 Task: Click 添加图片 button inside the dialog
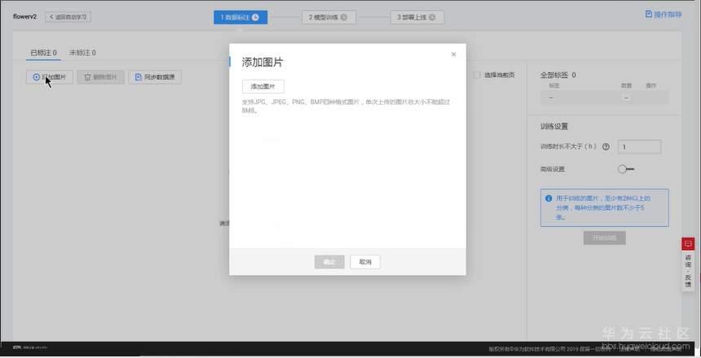262,86
